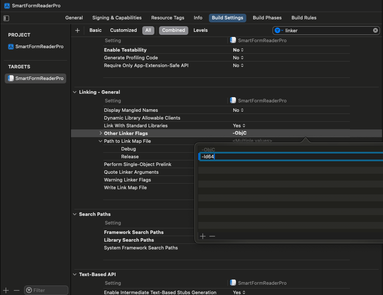Select the -ObjC flag row in popover
Screen dimensions: 383x295
tap(291, 150)
